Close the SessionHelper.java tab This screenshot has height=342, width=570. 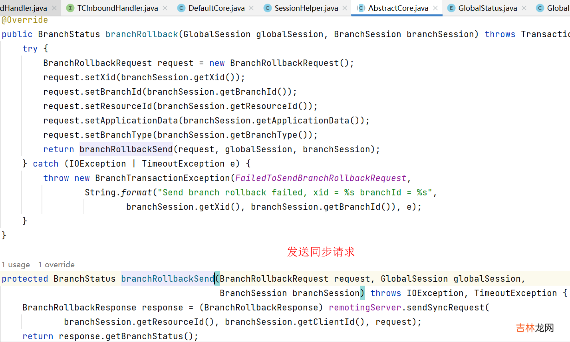(345, 8)
